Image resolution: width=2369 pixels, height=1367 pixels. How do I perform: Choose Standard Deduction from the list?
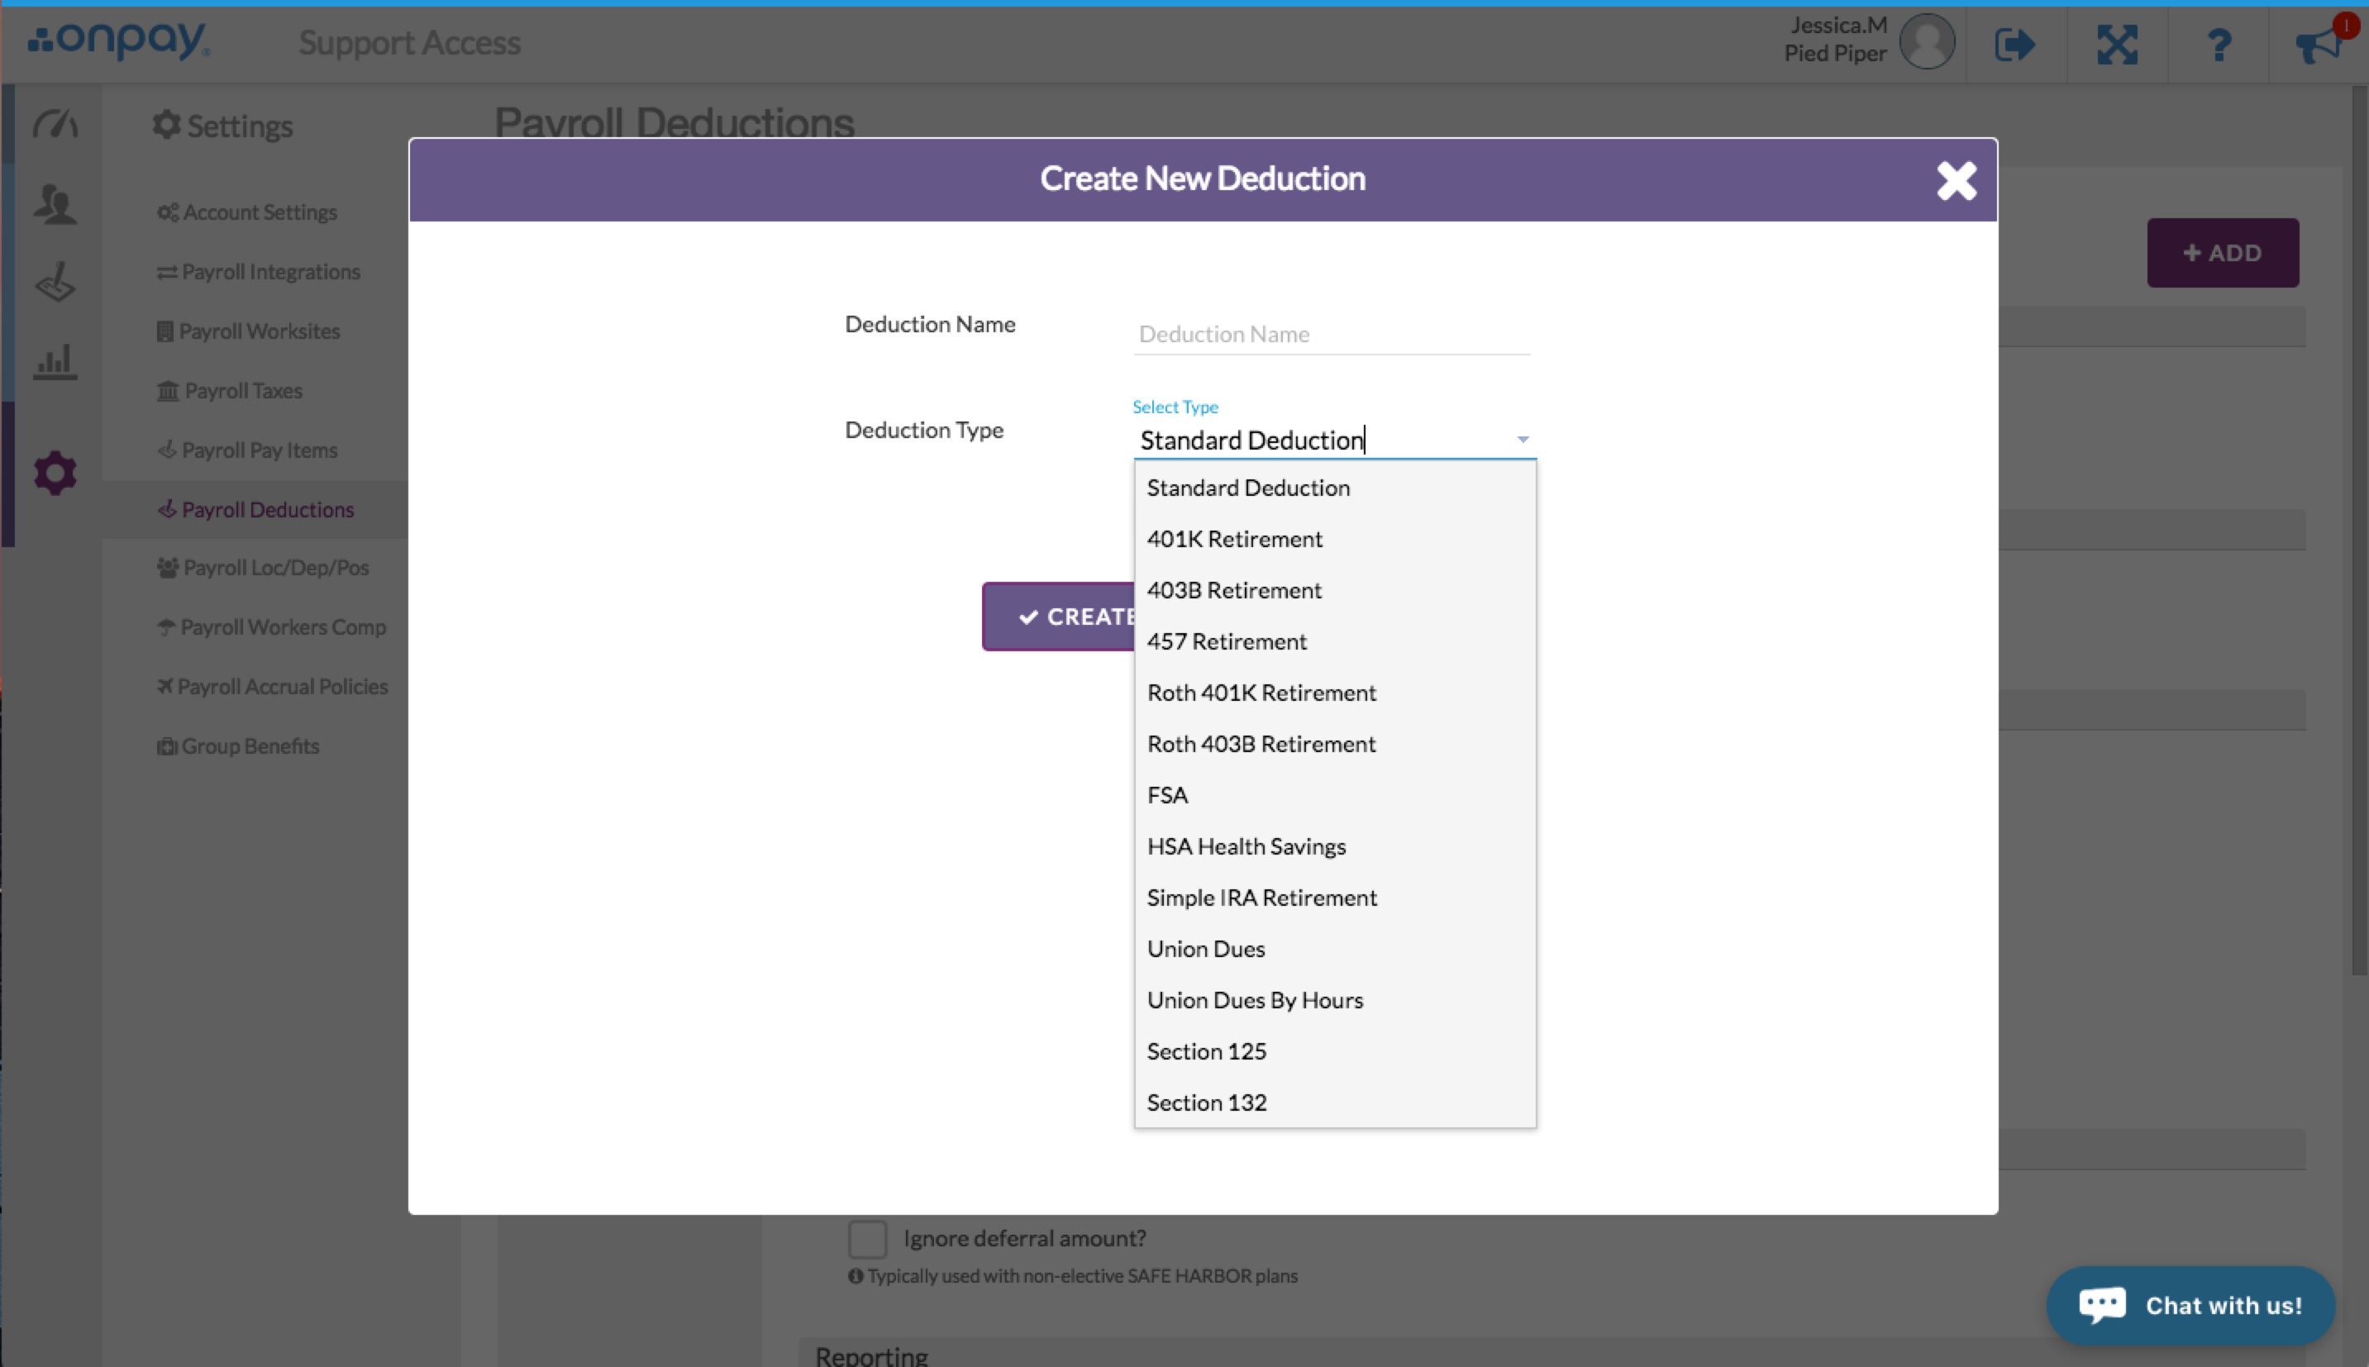pos(1334,488)
